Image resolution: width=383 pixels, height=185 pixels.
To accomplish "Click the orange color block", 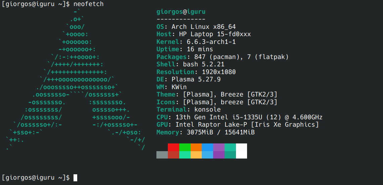I will pos(196,147).
